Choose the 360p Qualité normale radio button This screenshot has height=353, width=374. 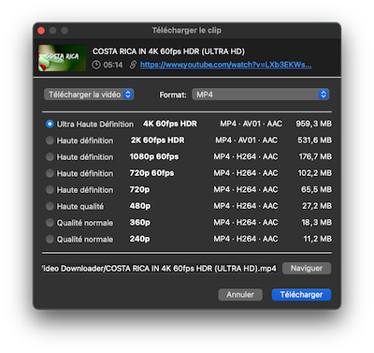click(50, 223)
